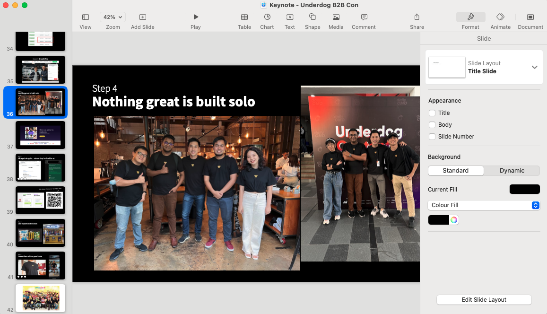Image resolution: width=547 pixels, height=314 pixels.
Task: Enable the Body checkbox
Action: [432, 125]
